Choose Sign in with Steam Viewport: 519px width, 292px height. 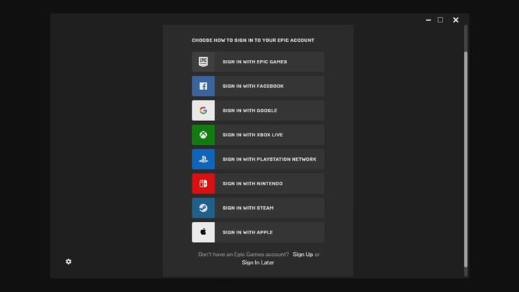tap(258, 208)
